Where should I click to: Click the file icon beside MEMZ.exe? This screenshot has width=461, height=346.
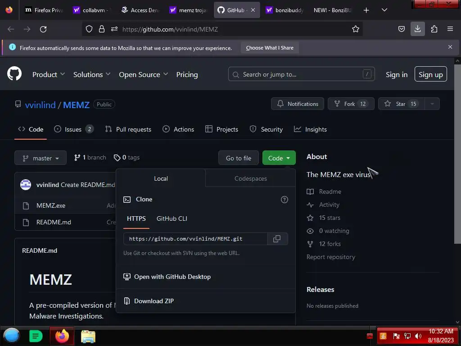26,205
